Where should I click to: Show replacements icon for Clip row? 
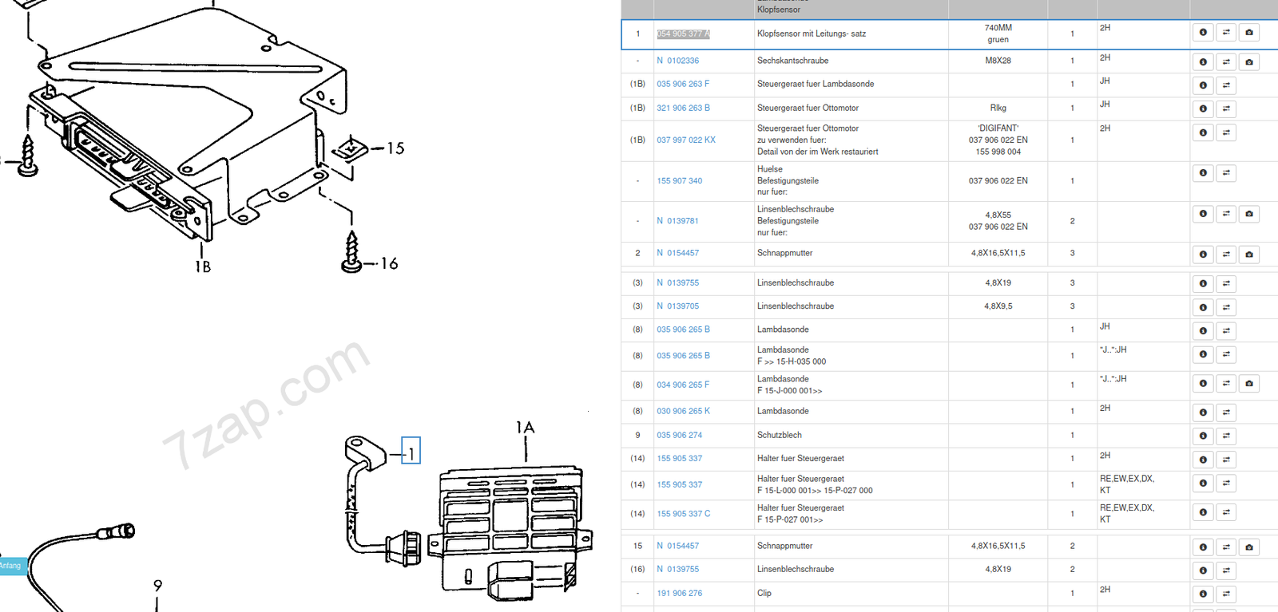(1226, 594)
